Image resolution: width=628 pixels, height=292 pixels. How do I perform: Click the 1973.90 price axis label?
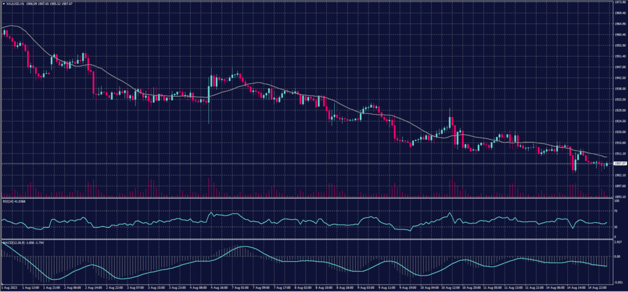(618, 2)
